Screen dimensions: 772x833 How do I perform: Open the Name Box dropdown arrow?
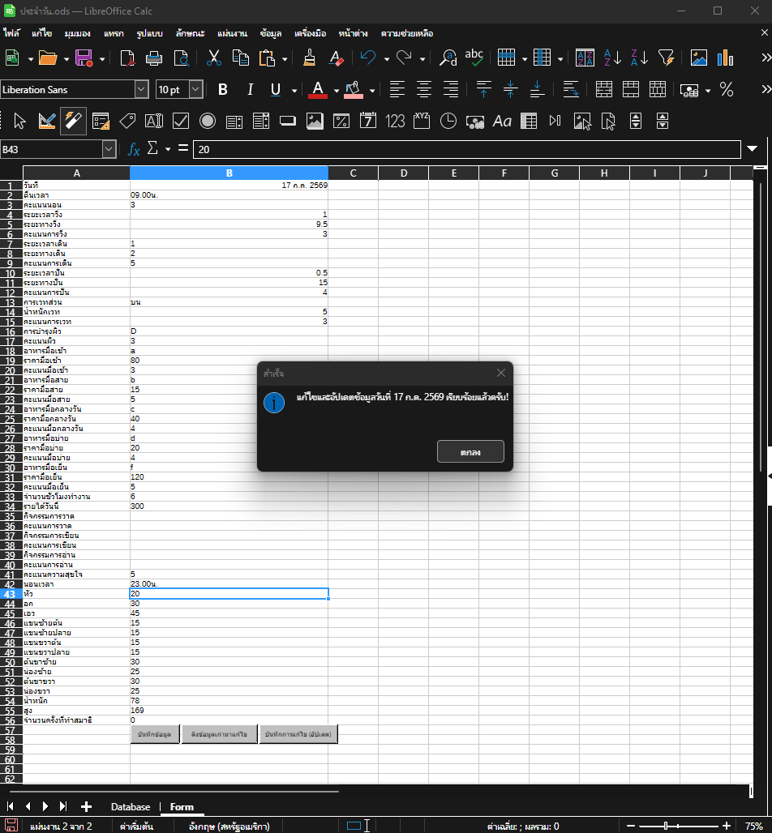tap(109, 150)
